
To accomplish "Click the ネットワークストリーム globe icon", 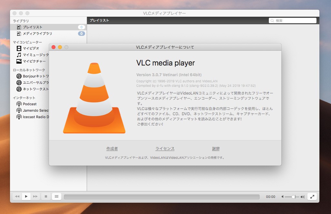I will (19, 89).
